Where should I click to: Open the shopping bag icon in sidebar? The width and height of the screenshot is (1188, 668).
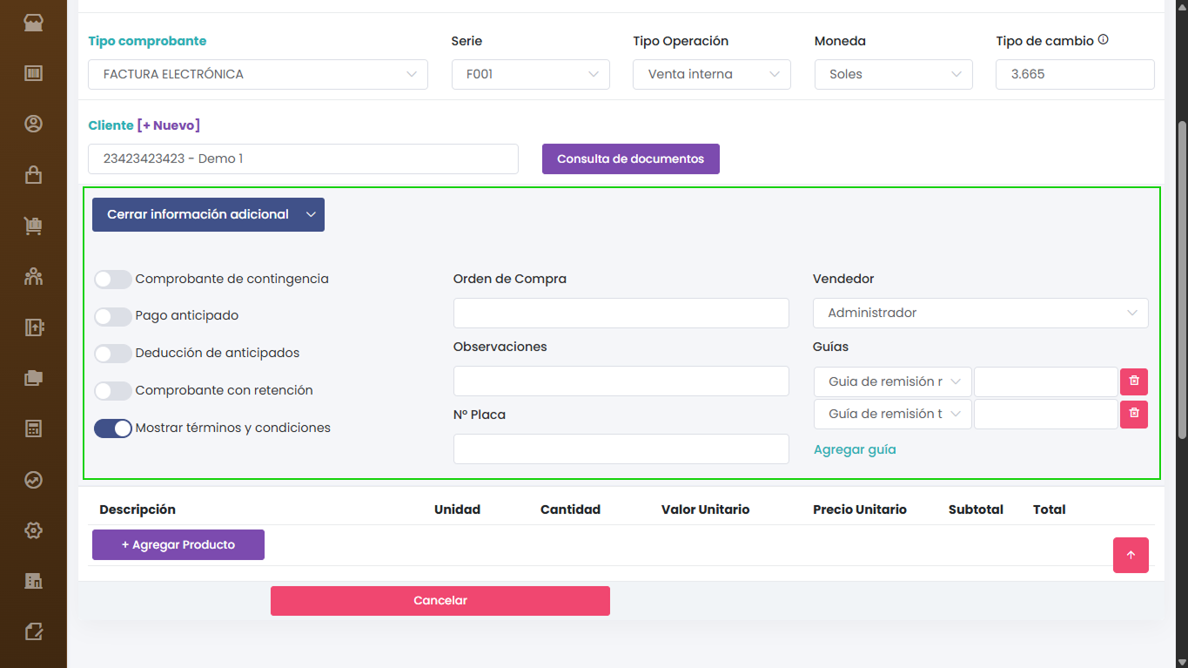[x=33, y=175]
